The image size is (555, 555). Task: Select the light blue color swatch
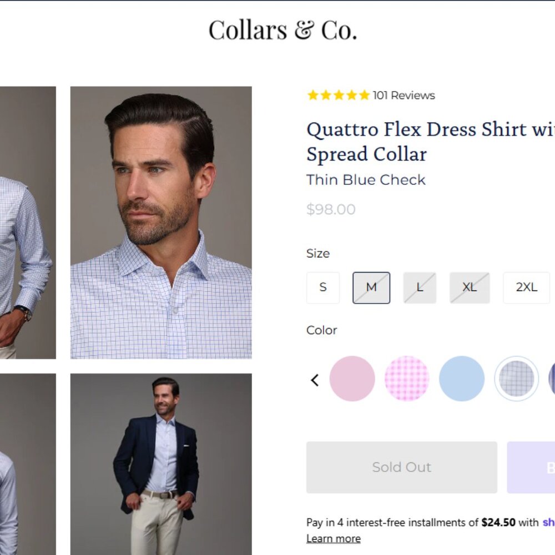tap(462, 378)
